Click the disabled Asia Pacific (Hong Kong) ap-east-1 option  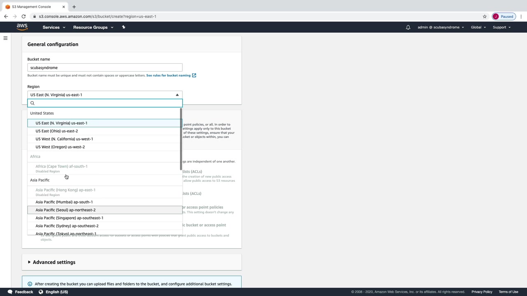(x=105, y=192)
